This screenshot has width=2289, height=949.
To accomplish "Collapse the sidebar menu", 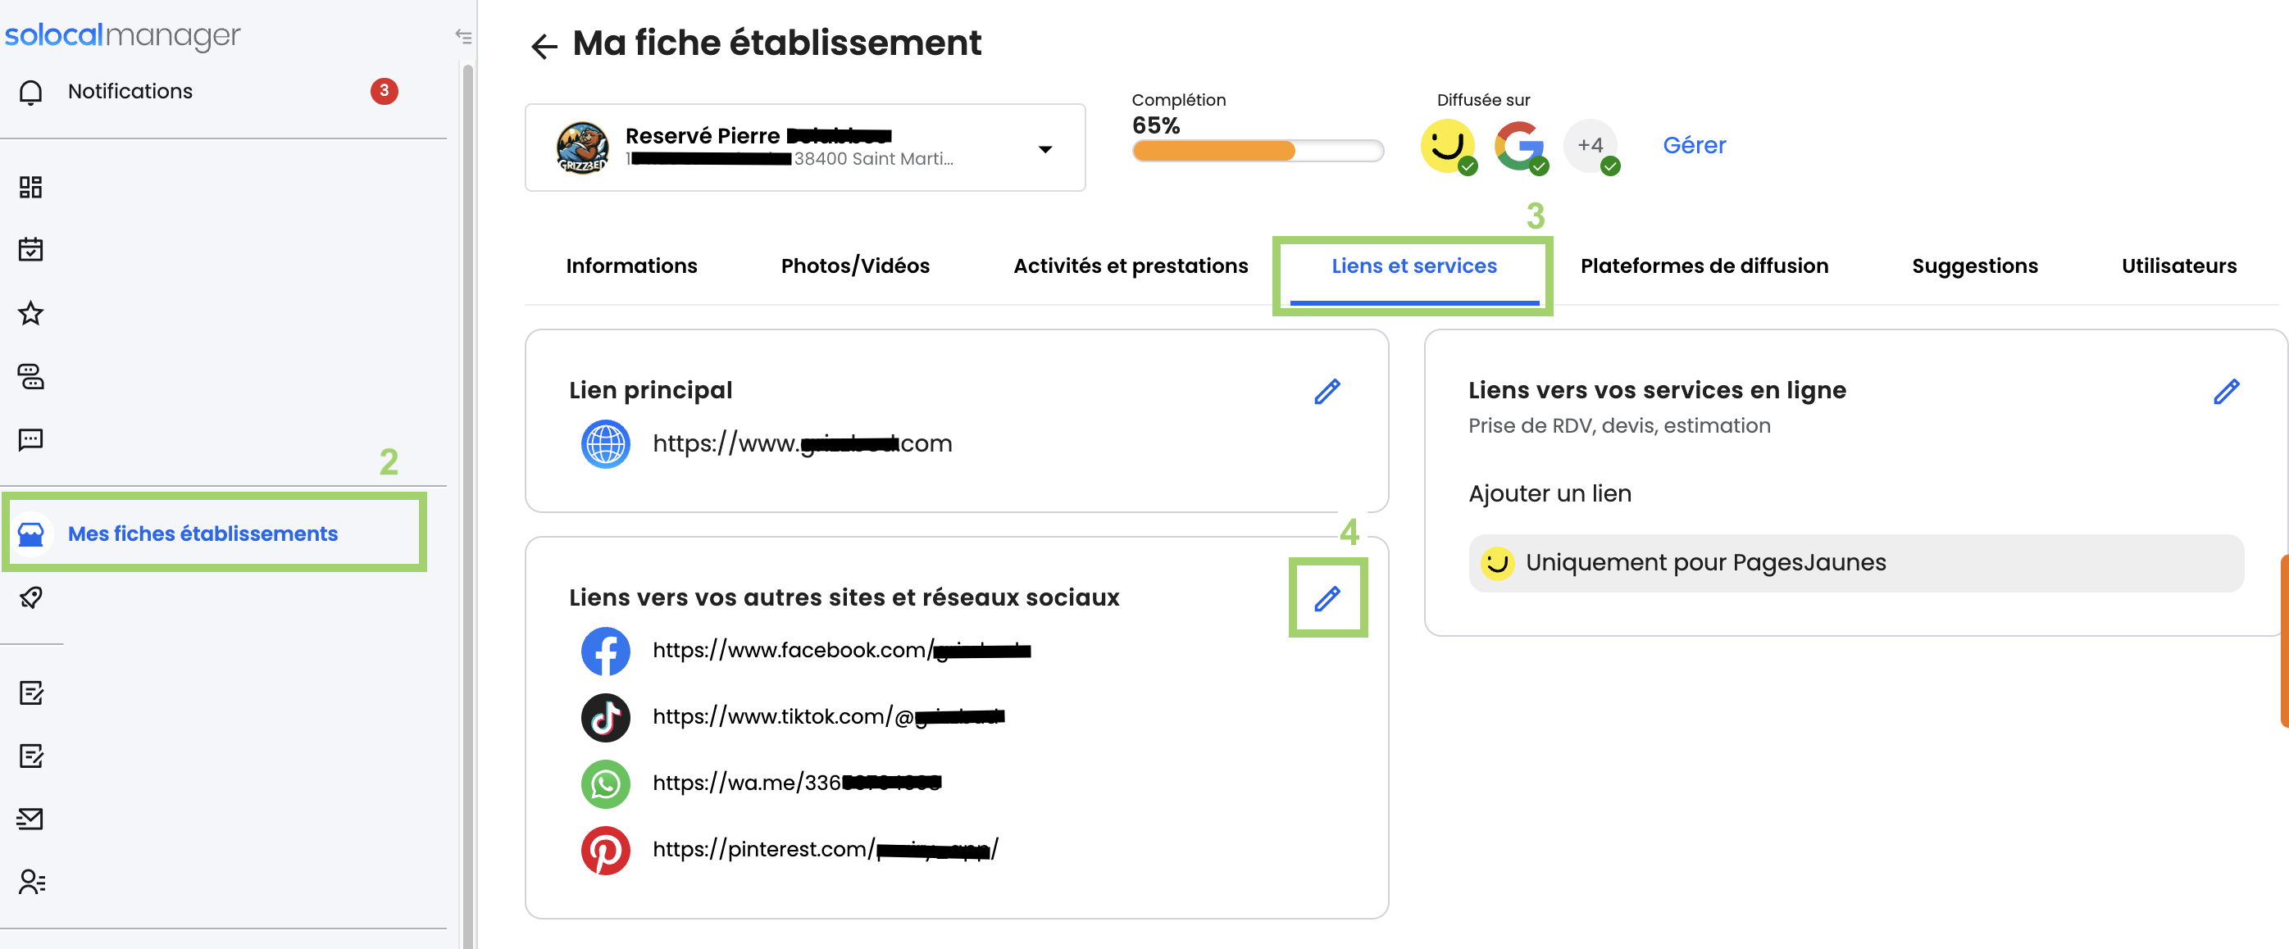I will (463, 36).
